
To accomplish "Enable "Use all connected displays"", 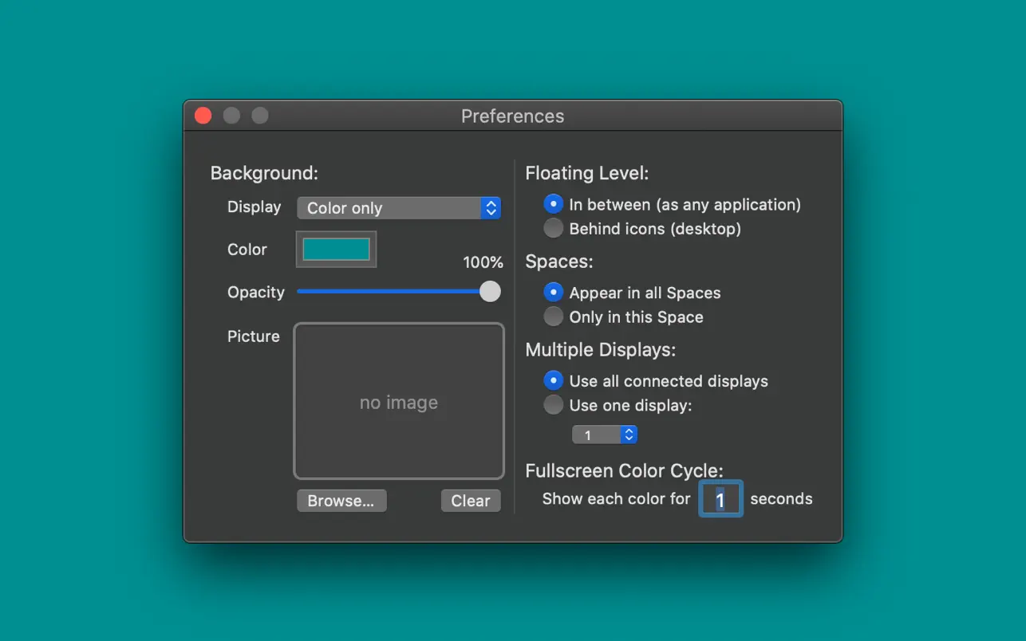I will (x=554, y=380).
